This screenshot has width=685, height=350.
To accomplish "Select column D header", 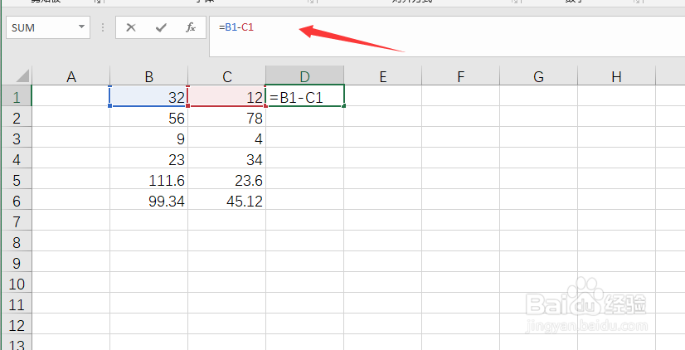I will pos(305,76).
